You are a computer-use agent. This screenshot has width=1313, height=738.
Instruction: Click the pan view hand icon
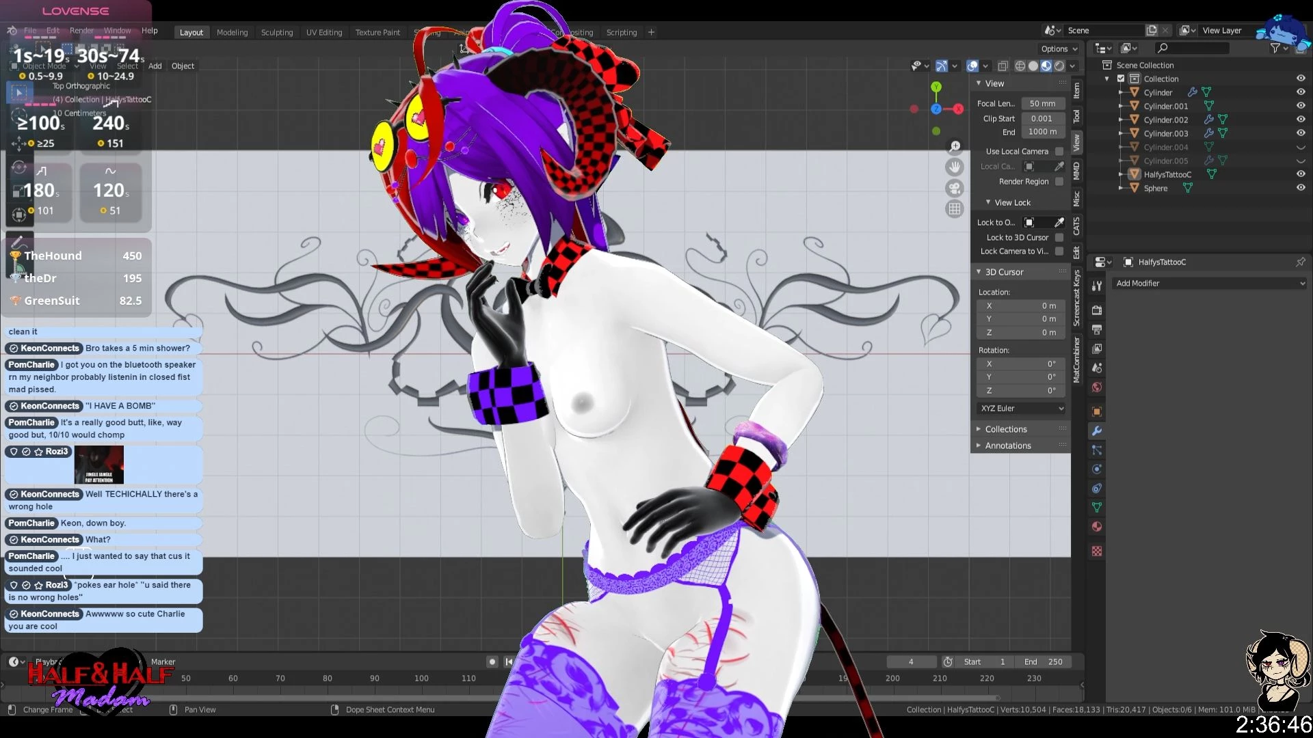(955, 167)
